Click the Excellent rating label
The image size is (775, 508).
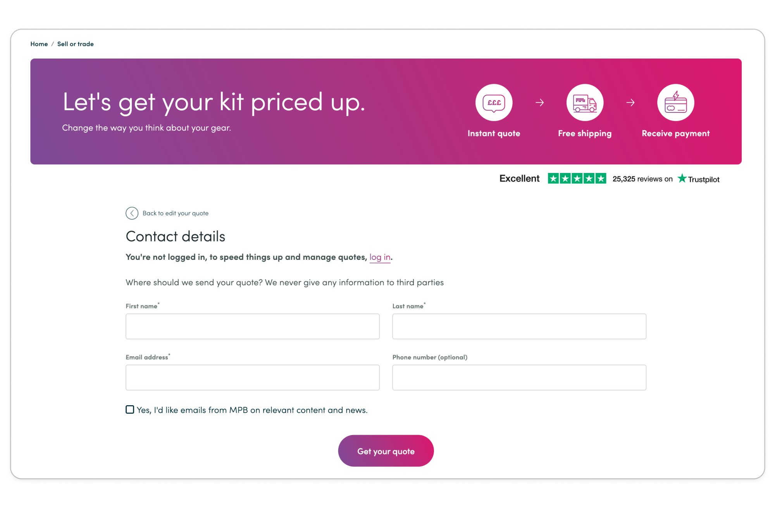[519, 178]
